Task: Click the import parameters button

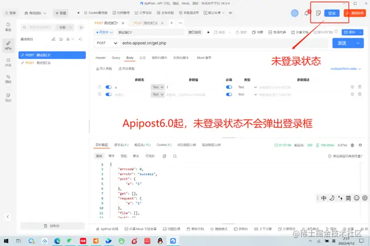Action: pyautogui.click(x=104, y=69)
